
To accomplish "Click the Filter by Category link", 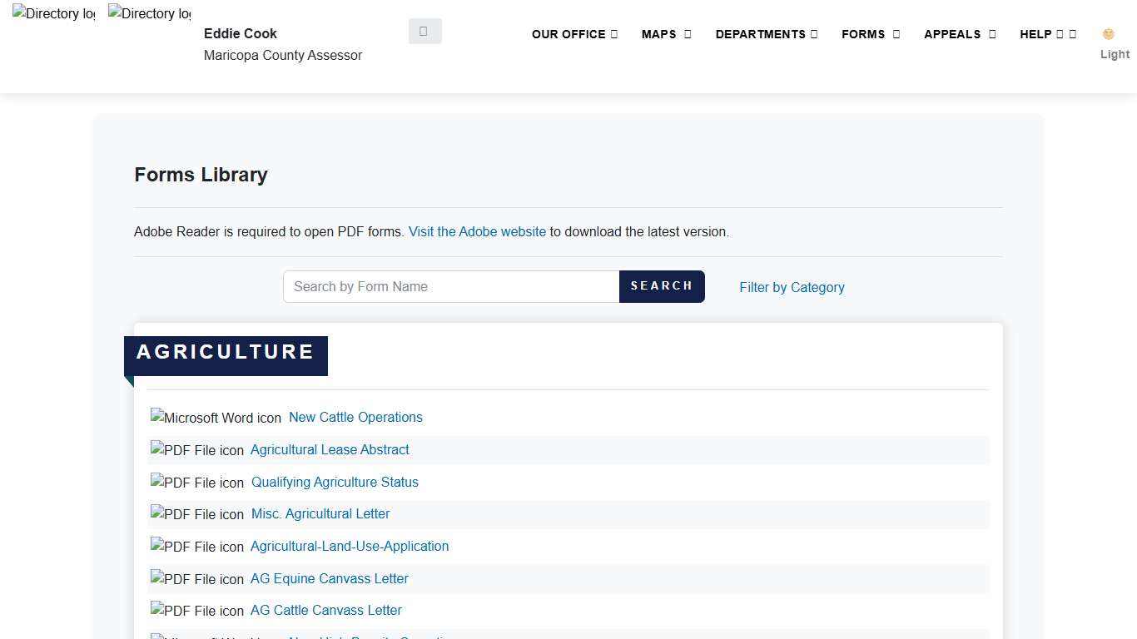I will pyautogui.click(x=792, y=287).
